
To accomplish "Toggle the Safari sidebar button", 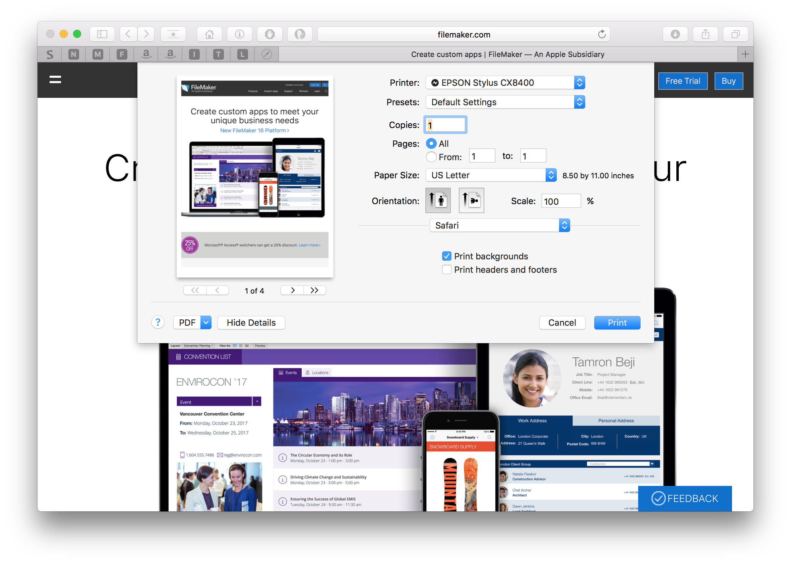I will 102,34.
